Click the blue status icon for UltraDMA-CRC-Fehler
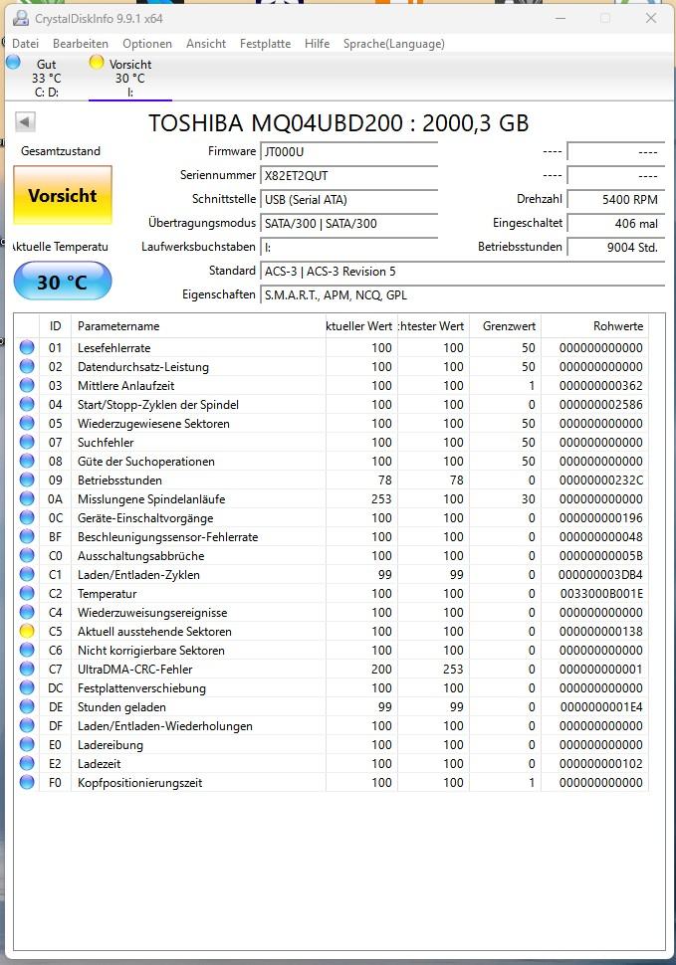Viewport: 676px width, 965px height. [x=27, y=669]
